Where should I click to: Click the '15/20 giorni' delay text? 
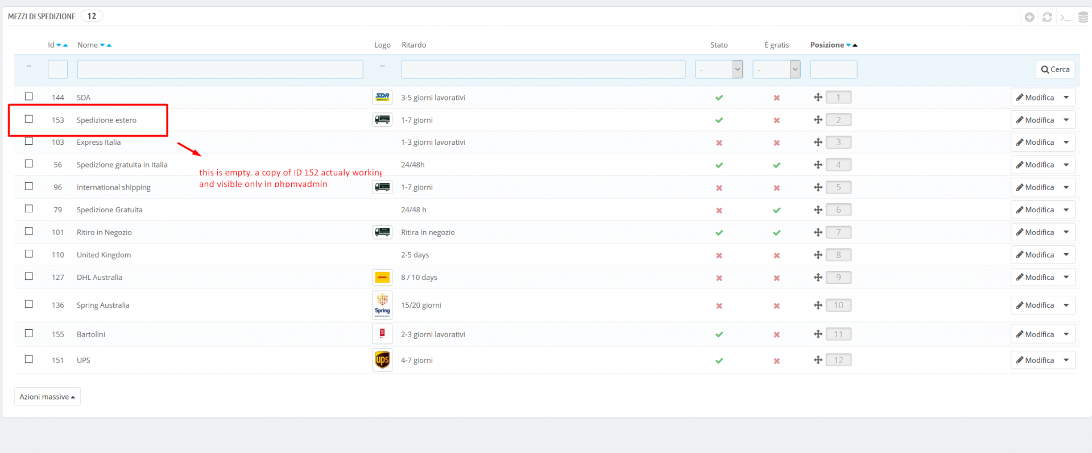[x=421, y=305]
